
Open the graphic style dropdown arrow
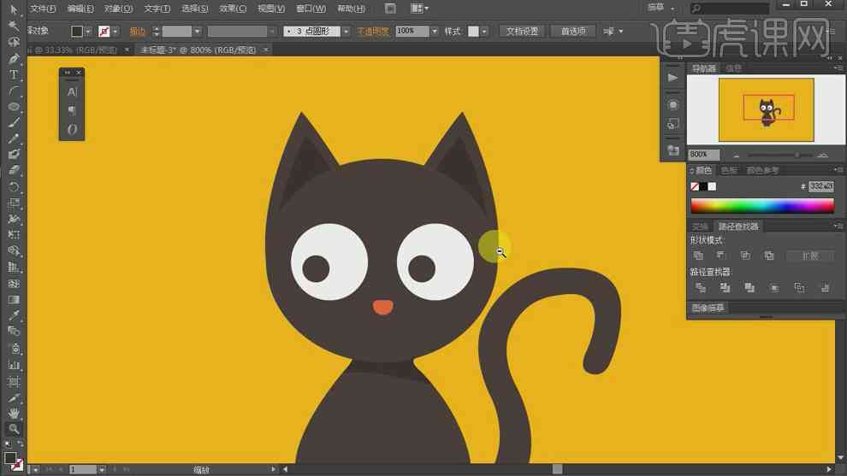[484, 32]
